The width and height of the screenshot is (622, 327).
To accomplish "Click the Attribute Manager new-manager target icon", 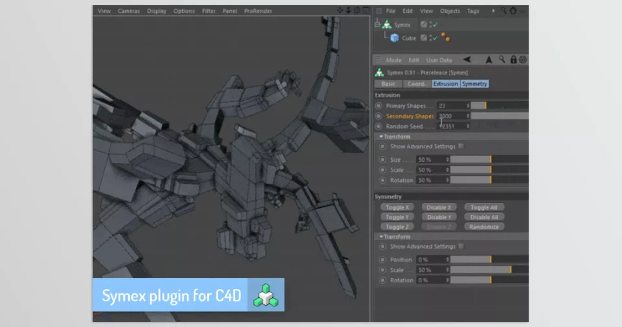I will (x=523, y=60).
